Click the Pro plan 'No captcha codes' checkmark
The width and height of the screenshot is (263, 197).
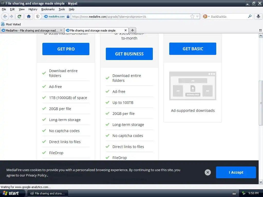(44, 131)
